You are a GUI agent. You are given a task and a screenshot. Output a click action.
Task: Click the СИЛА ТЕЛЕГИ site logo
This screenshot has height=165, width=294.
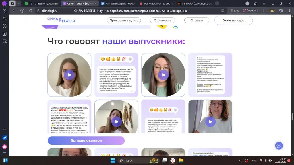61,20
